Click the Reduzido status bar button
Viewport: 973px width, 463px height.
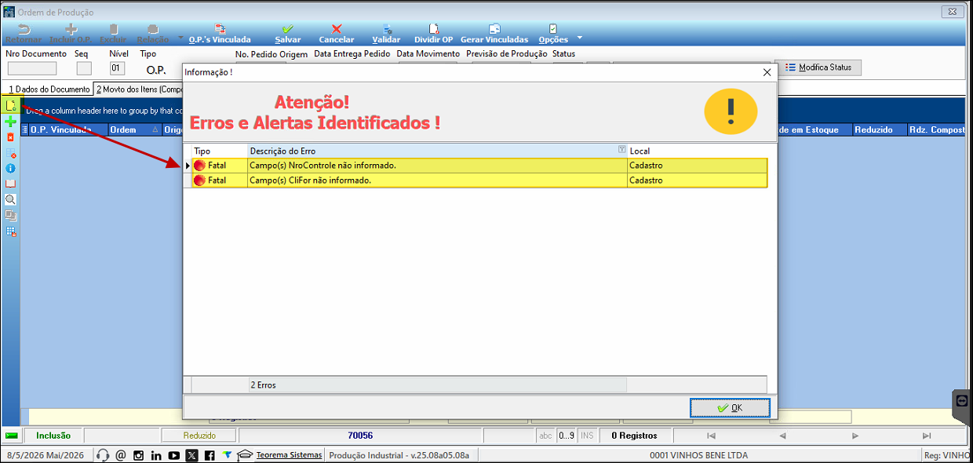click(199, 436)
